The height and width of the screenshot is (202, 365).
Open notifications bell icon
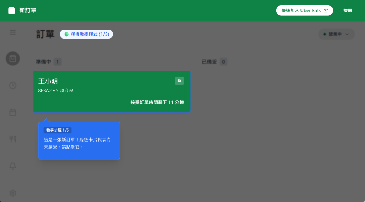[x=13, y=166]
